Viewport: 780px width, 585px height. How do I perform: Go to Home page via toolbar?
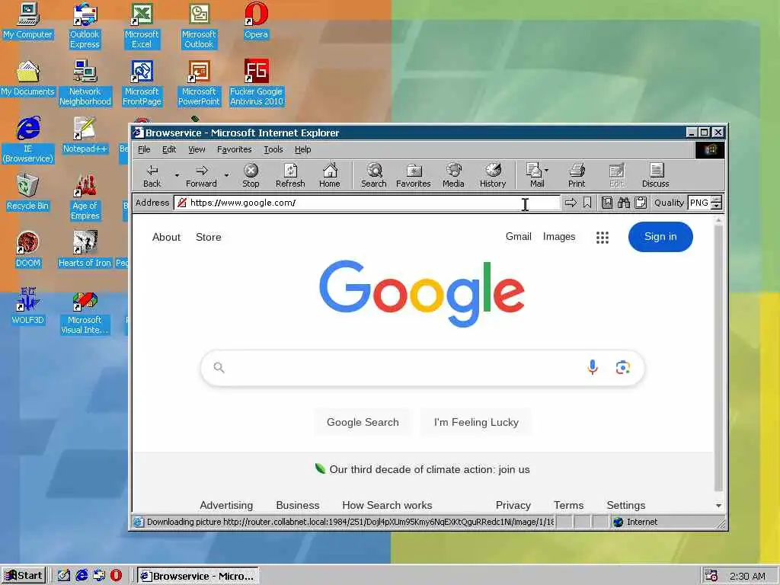click(x=329, y=176)
